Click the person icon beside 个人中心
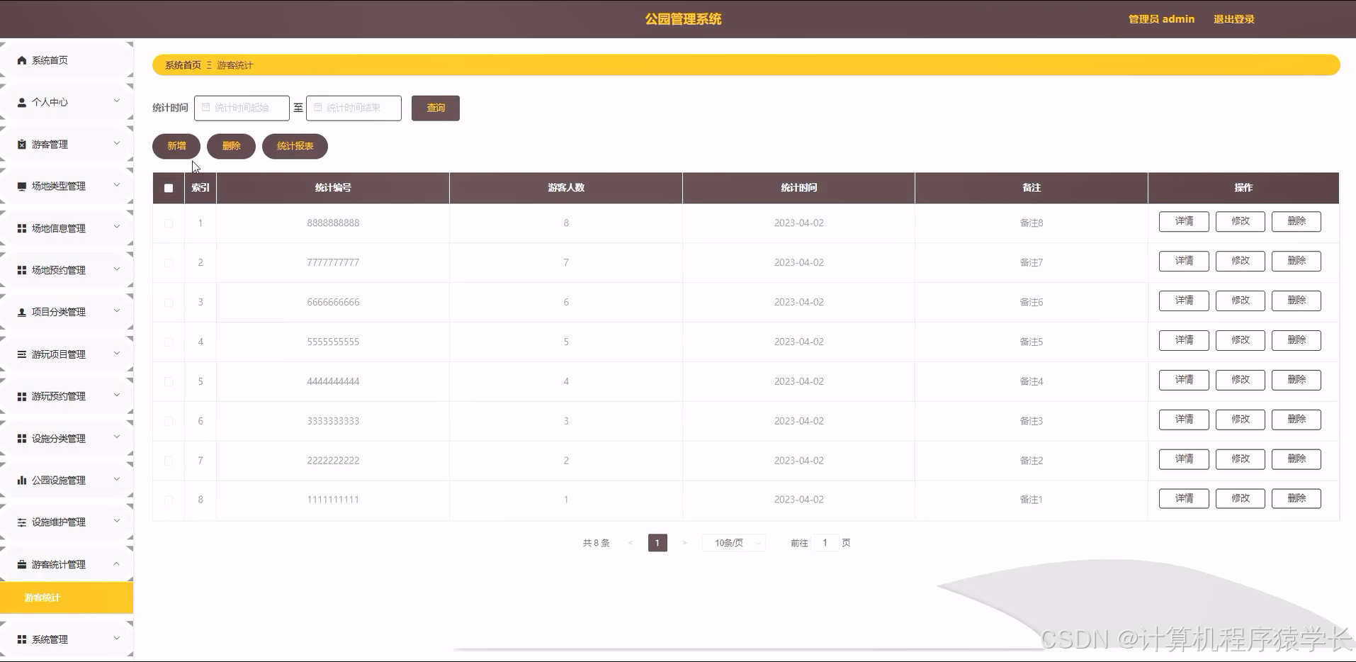Screen dimensions: 1356x662 [22, 102]
